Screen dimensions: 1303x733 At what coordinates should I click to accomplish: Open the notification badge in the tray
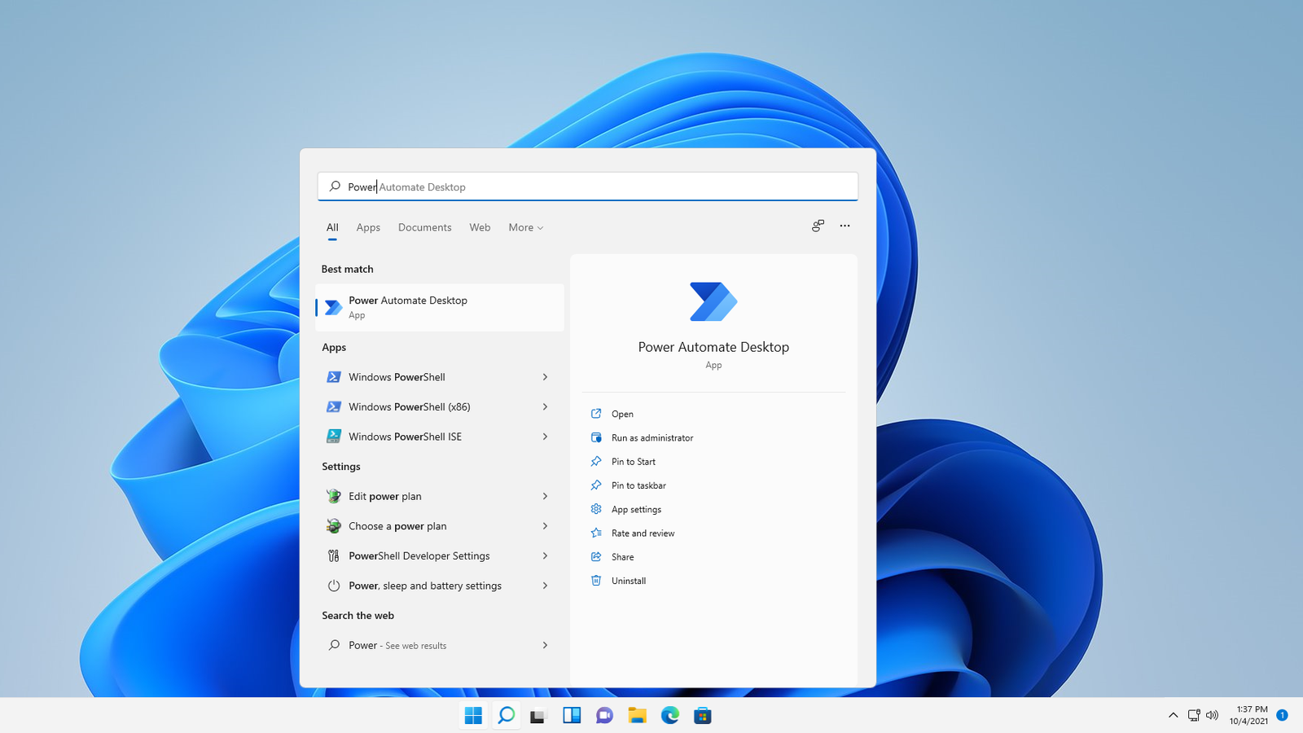(x=1282, y=715)
